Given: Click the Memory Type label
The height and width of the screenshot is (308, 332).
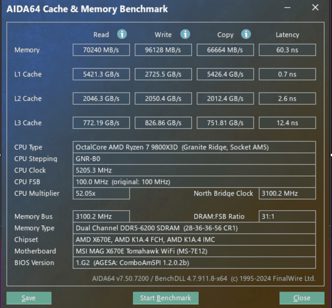Looking at the screenshot, I should point(34,228).
